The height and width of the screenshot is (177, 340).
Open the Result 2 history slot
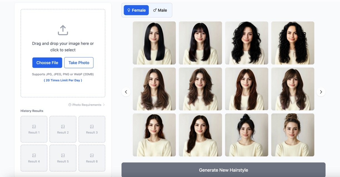pyautogui.click(x=63, y=129)
